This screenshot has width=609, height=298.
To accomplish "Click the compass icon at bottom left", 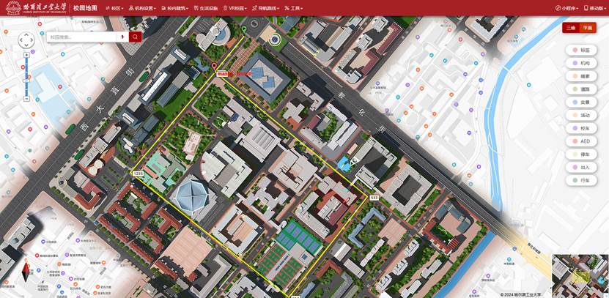I will coord(27,272).
